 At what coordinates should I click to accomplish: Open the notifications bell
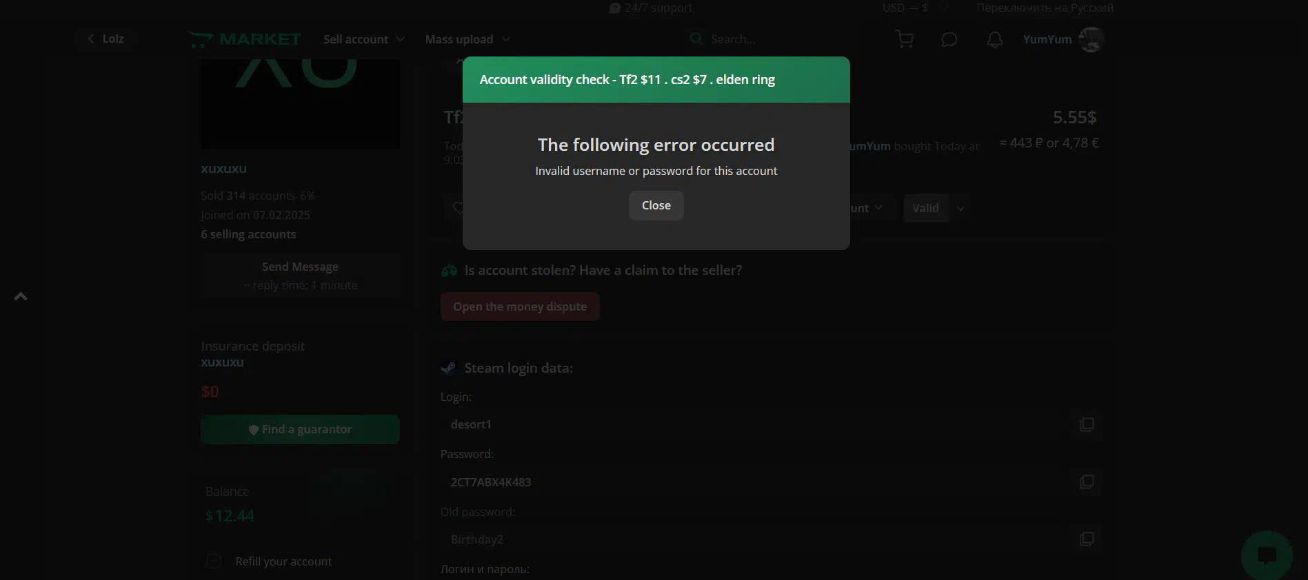click(x=994, y=39)
